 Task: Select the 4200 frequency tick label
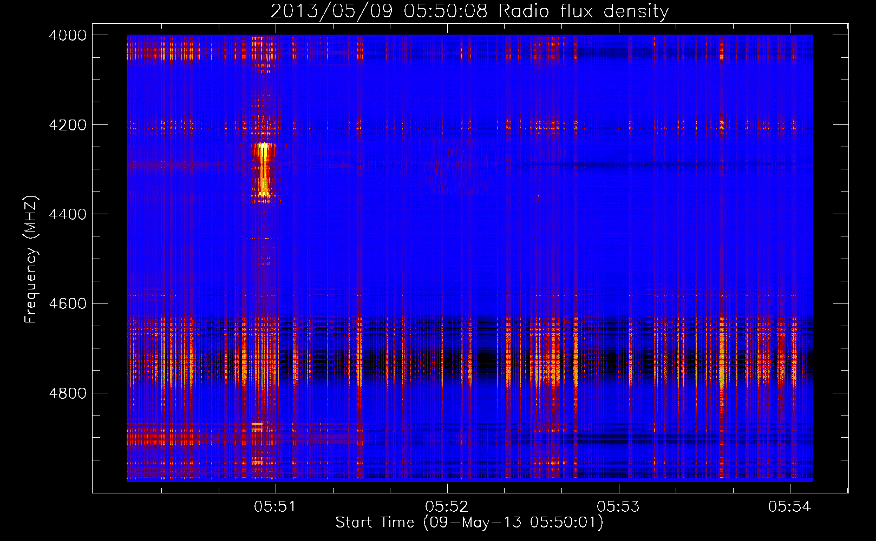click(x=68, y=125)
